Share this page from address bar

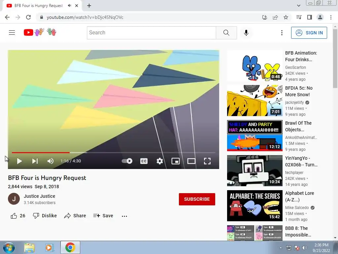point(275,17)
